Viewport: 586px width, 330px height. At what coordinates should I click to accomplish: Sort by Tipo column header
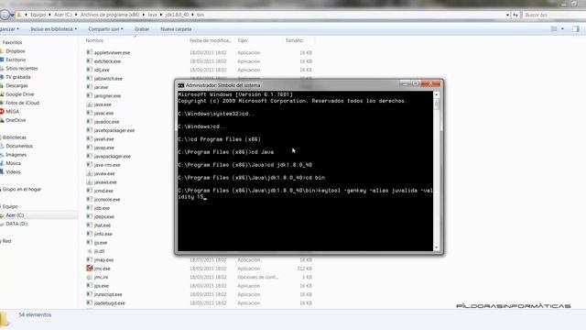pos(242,40)
